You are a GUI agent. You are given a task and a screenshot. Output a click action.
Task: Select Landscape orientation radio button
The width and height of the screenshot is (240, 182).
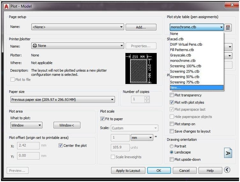coord(171,152)
